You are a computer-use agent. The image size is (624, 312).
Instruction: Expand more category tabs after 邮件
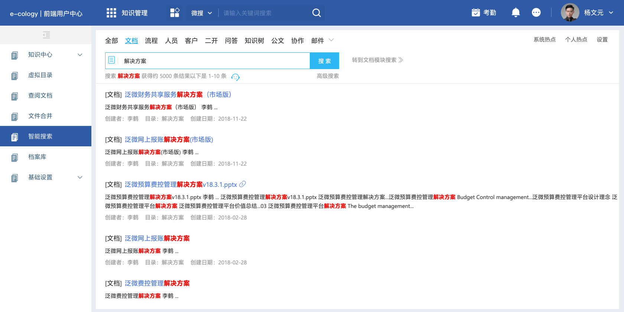click(x=331, y=40)
